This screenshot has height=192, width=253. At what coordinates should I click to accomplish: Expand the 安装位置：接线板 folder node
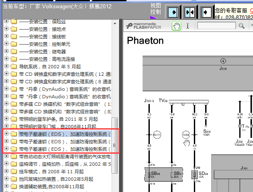pos(6,36)
